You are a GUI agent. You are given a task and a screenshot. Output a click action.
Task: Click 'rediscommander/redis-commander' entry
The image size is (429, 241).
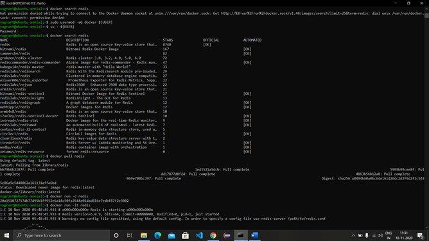[30, 62]
